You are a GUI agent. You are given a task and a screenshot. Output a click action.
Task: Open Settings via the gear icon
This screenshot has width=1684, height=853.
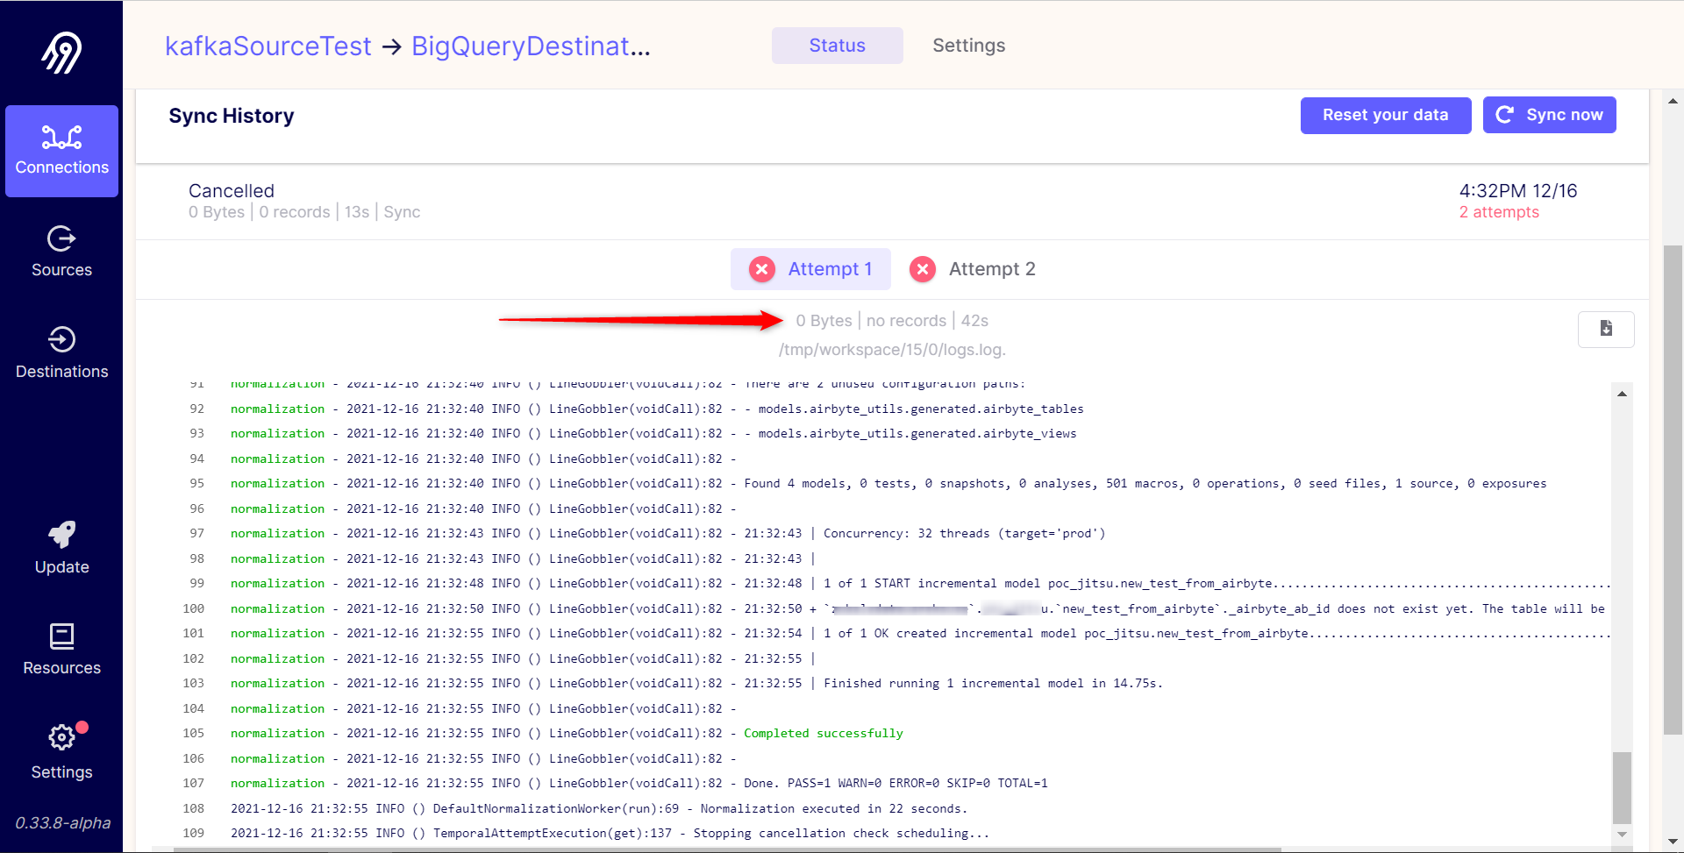pyautogui.click(x=61, y=737)
